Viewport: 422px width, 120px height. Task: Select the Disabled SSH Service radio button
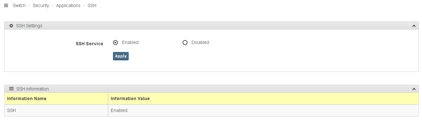point(185,42)
